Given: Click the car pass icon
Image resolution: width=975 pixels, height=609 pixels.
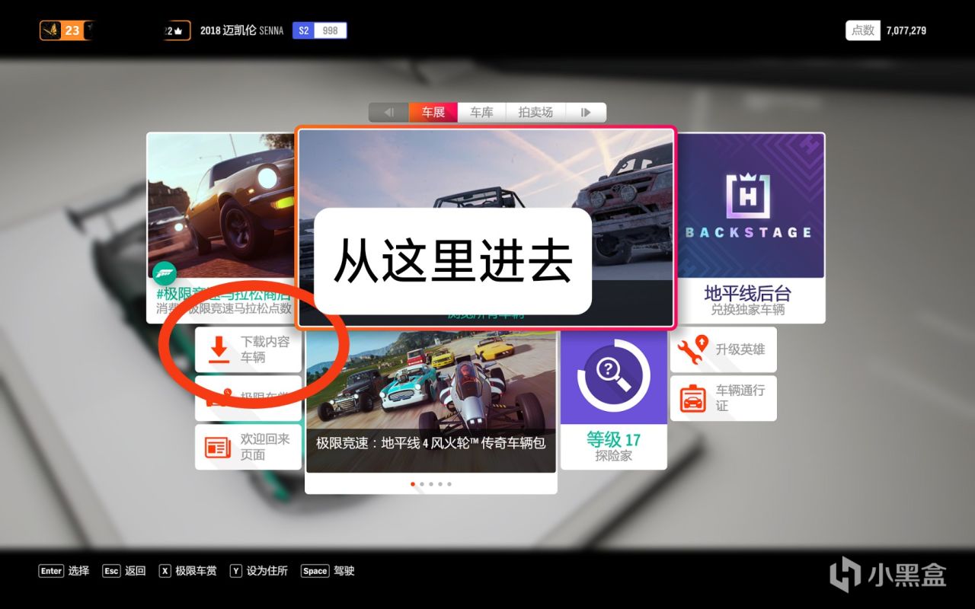Looking at the screenshot, I should 692,398.
